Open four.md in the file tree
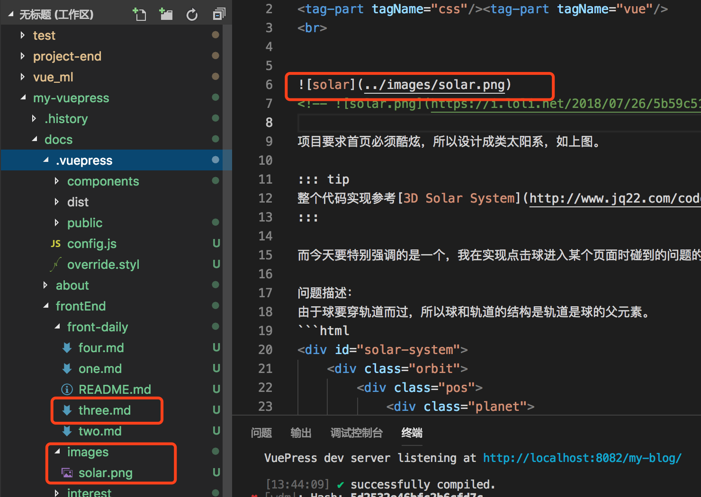Image resolution: width=701 pixels, height=497 pixels. [101, 348]
